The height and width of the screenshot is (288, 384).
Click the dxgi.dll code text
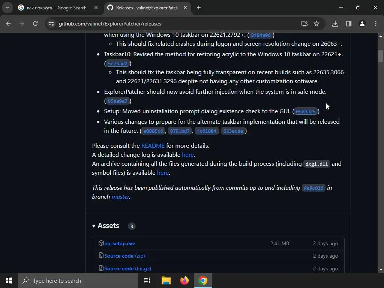[x=316, y=164]
